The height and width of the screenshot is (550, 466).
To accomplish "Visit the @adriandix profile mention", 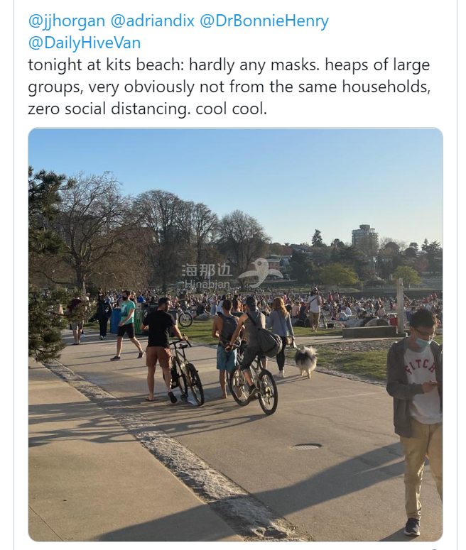I will (x=153, y=21).
